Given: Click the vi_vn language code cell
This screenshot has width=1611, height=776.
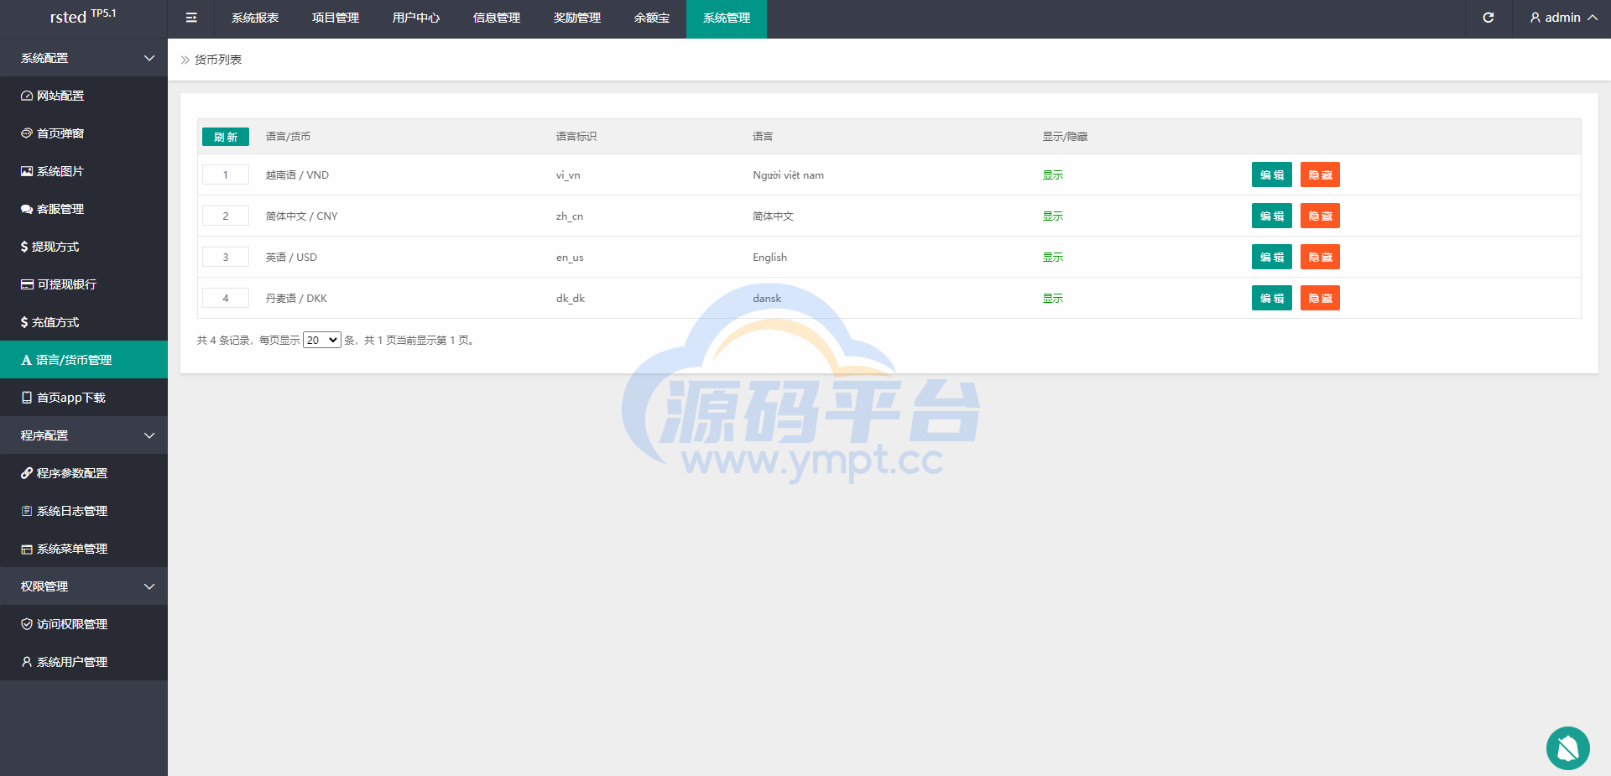Looking at the screenshot, I should (568, 175).
